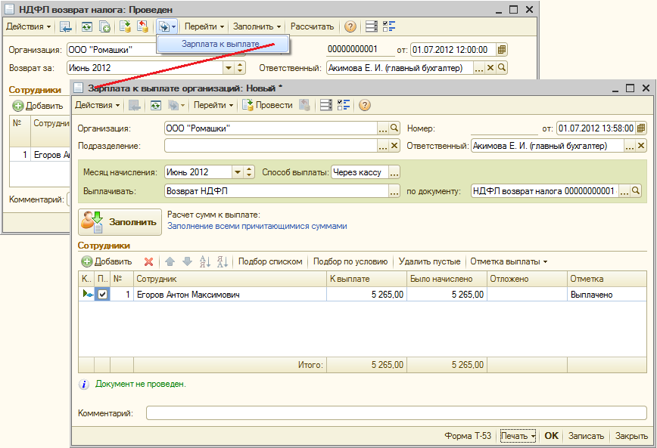The width and height of the screenshot is (657, 448).
Task: Sort employees in descending order
Action: 223,262
